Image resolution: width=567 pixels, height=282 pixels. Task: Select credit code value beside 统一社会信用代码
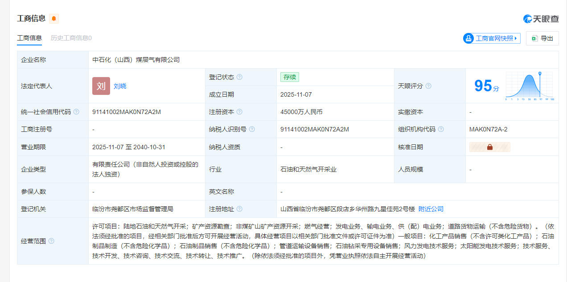(127, 112)
